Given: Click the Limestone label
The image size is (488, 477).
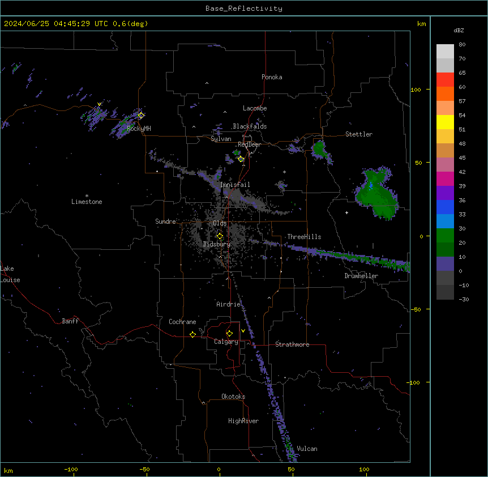Looking at the screenshot, I should (x=87, y=202).
